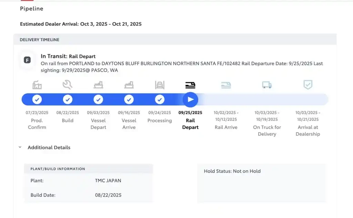Click the black train Rail Depart icon
The height and width of the screenshot is (218, 353).
190,85
